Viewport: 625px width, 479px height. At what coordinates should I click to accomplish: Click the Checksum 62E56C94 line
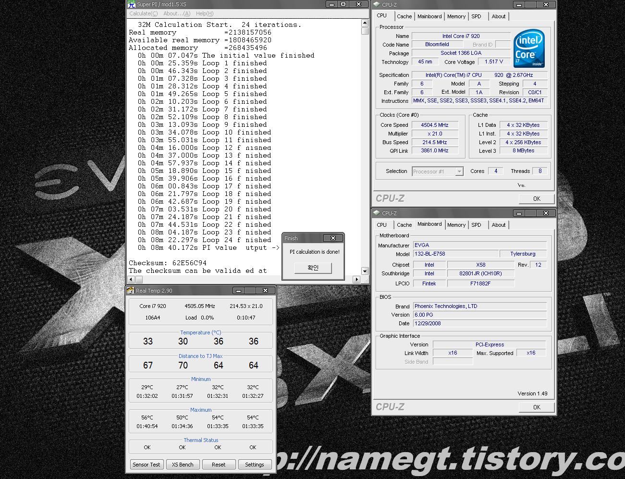168,263
